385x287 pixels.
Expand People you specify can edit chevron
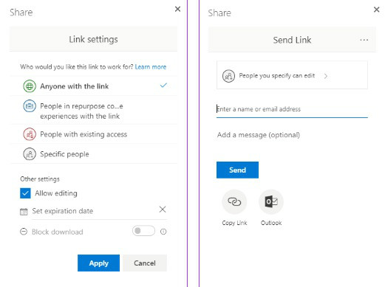coord(326,76)
